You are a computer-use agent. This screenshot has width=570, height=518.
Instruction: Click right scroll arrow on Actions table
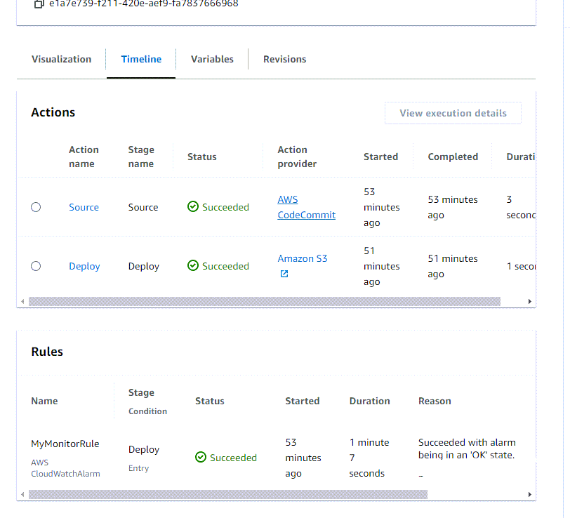click(530, 301)
